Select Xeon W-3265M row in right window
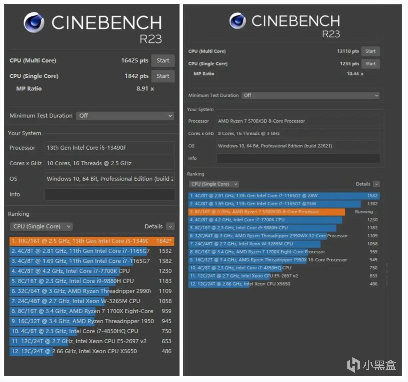This screenshot has height=382, width=408. point(284,244)
